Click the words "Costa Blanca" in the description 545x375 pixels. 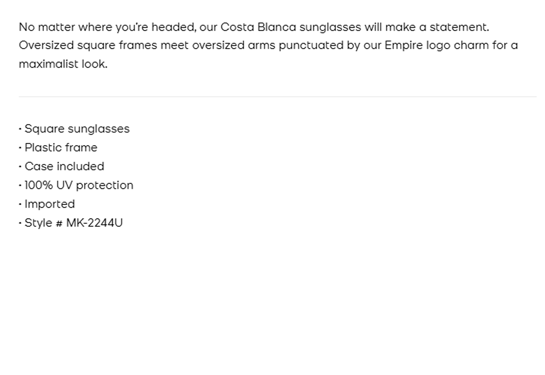258,27
